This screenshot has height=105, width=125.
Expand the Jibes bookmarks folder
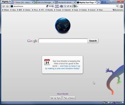coord(13,10)
